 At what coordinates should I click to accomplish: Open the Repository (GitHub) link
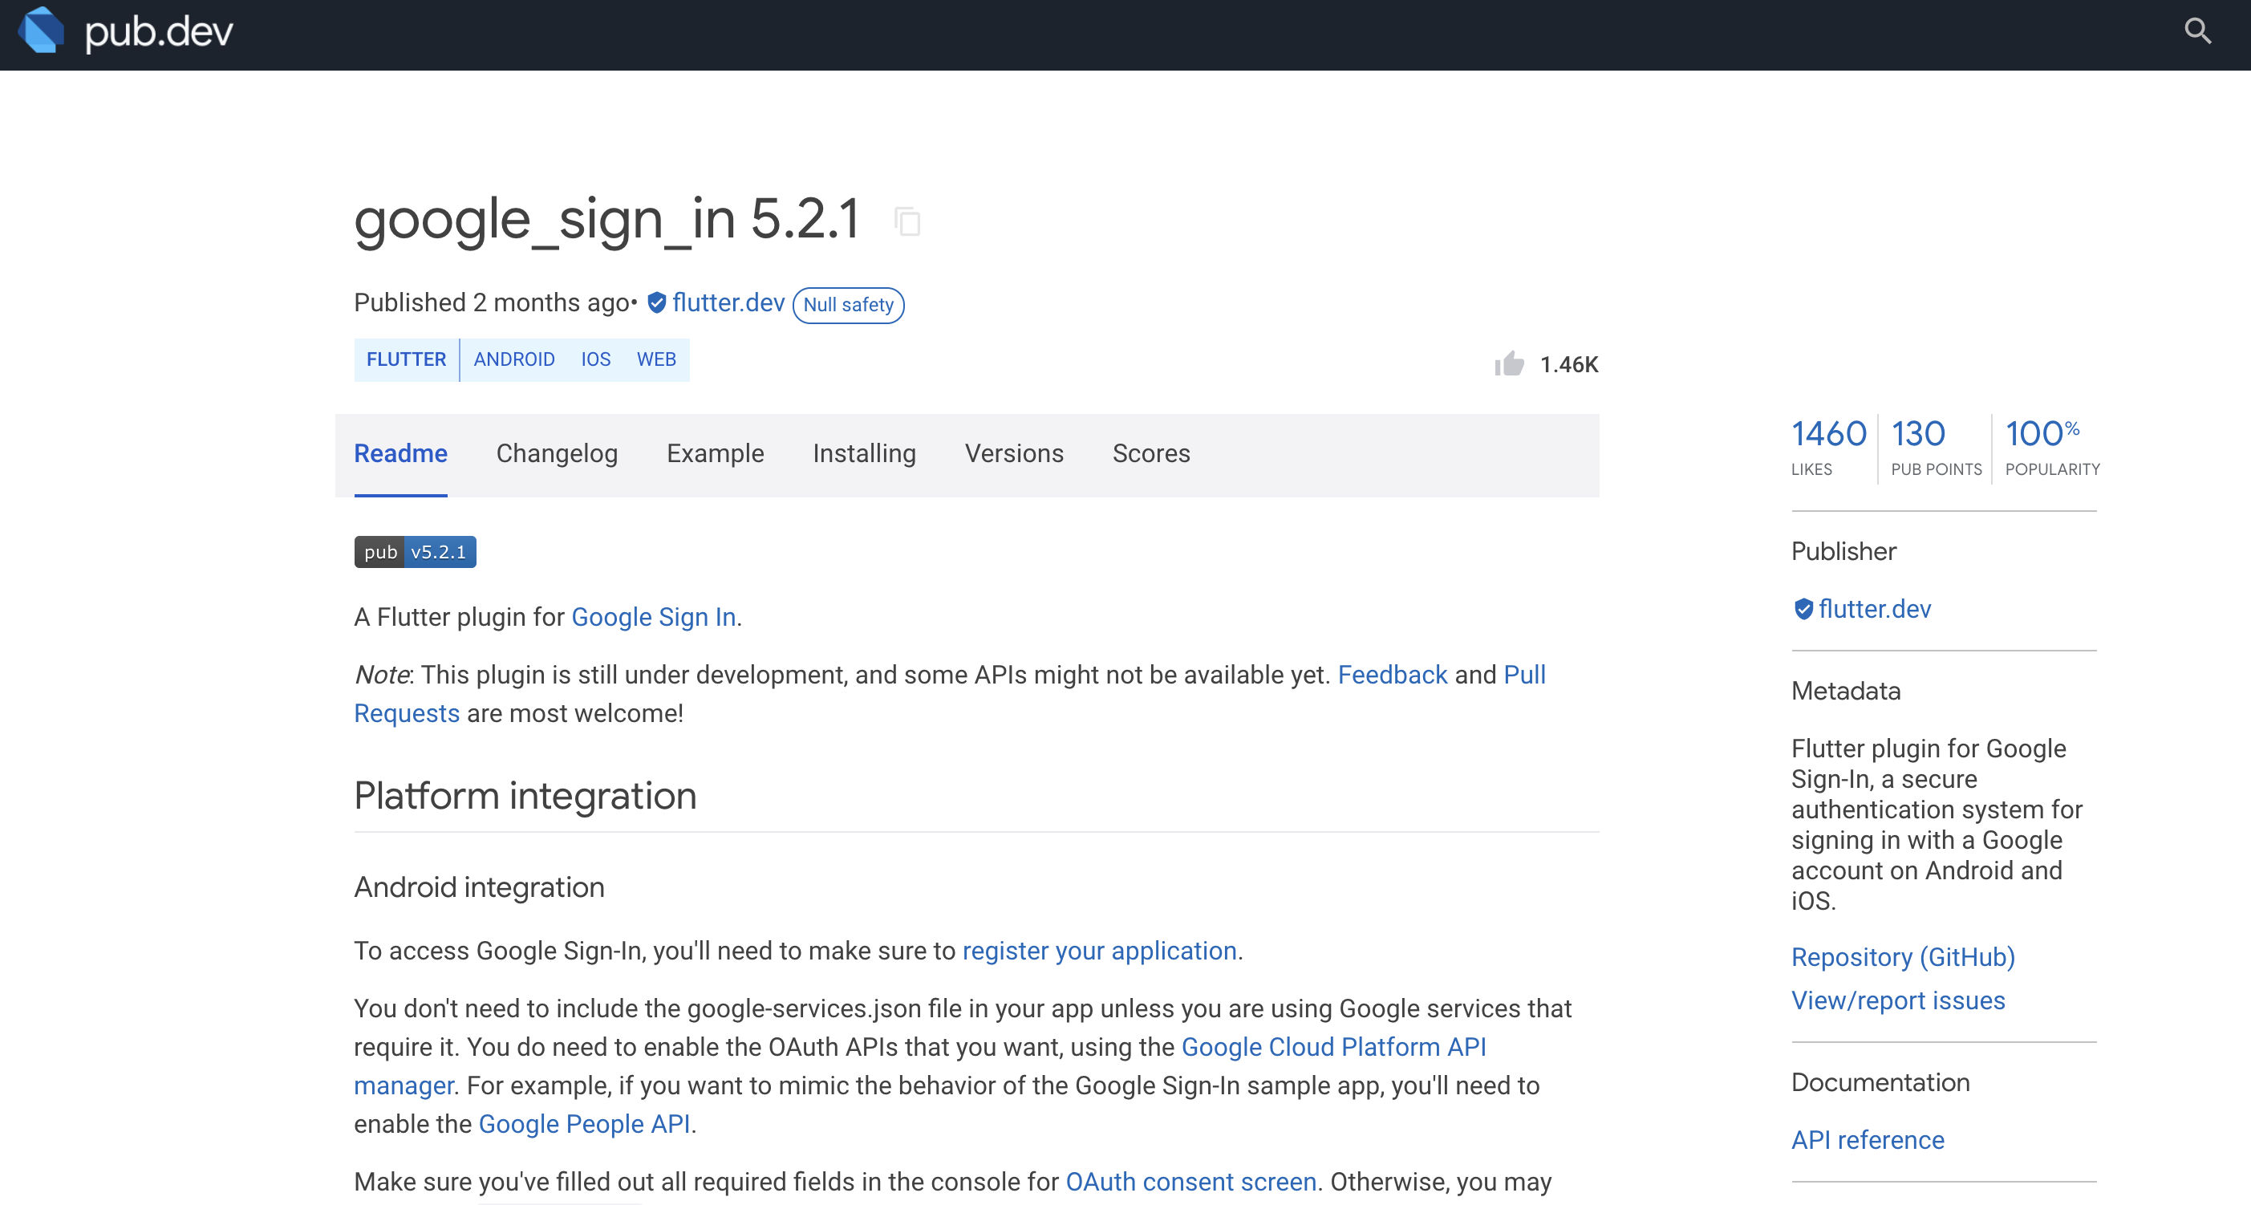1902,957
